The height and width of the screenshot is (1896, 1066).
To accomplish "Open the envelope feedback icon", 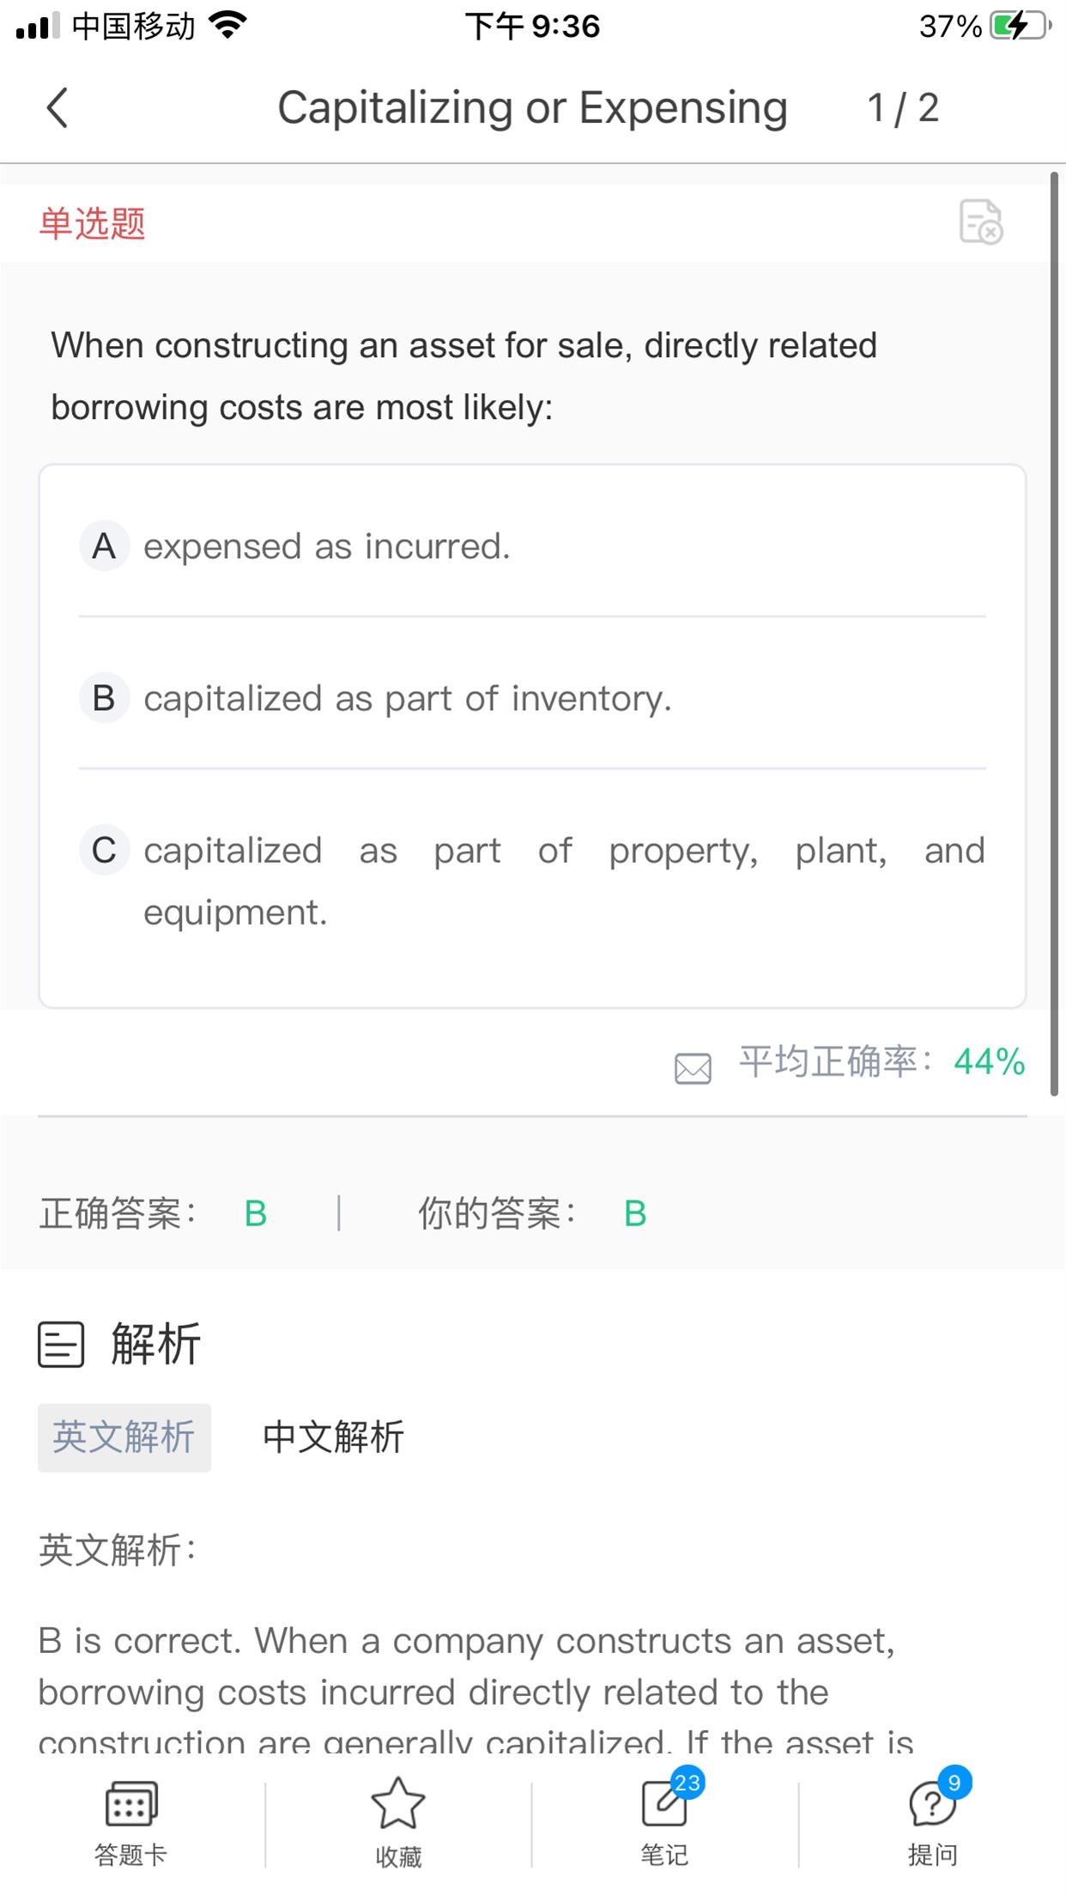I will coord(693,1067).
